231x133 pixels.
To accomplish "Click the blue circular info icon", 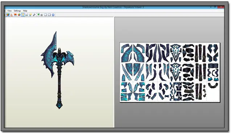I will [x=53, y=15].
